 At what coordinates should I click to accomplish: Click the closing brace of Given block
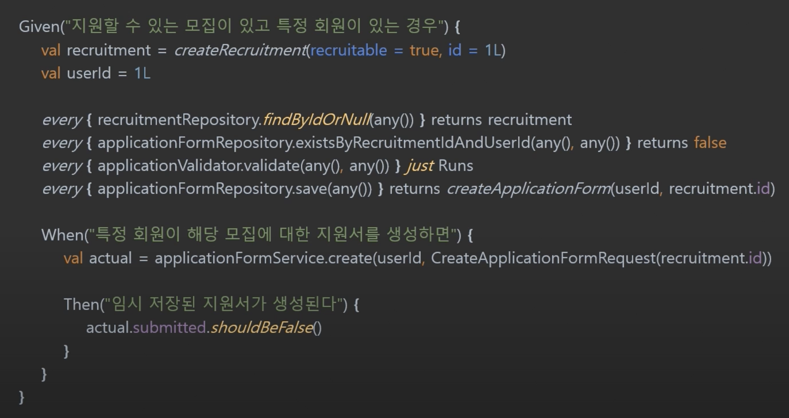point(22,397)
